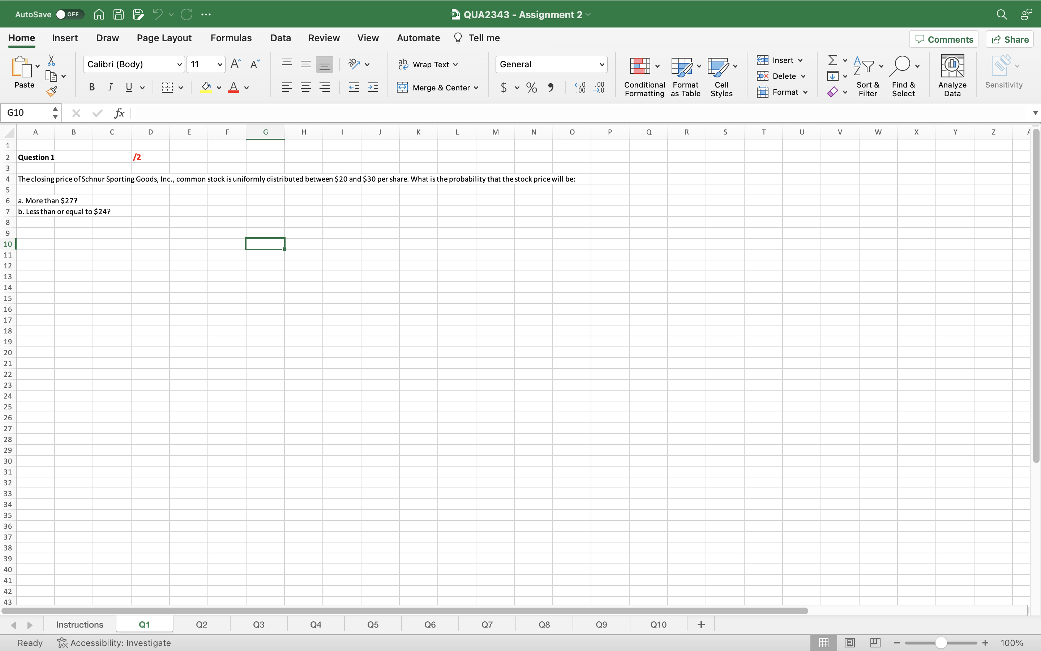Click the Format Painter brush icon
The image size is (1041, 651).
coord(52,91)
